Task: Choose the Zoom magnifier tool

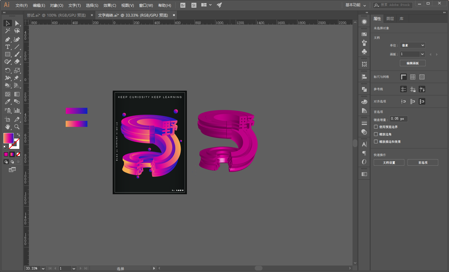Action: [17, 126]
